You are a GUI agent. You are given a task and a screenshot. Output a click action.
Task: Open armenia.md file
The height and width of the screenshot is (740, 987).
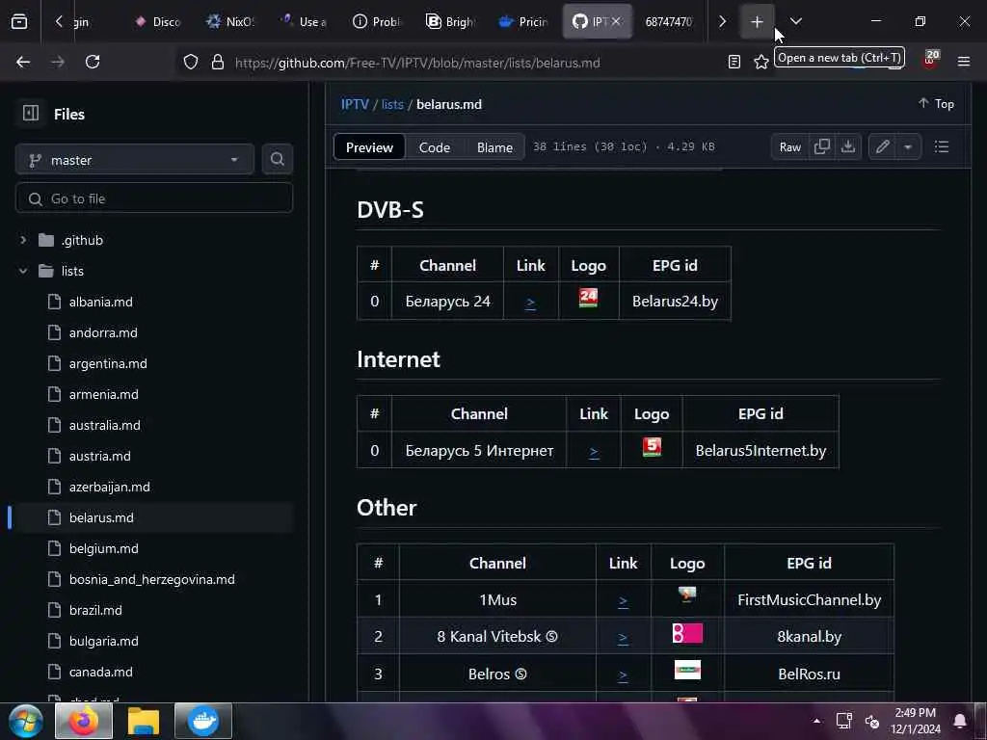[x=103, y=394]
